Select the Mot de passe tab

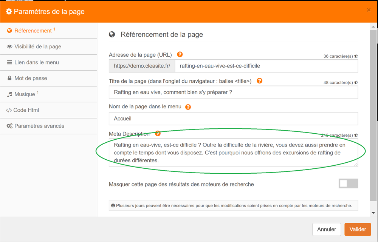pyautogui.click(x=31, y=78)
